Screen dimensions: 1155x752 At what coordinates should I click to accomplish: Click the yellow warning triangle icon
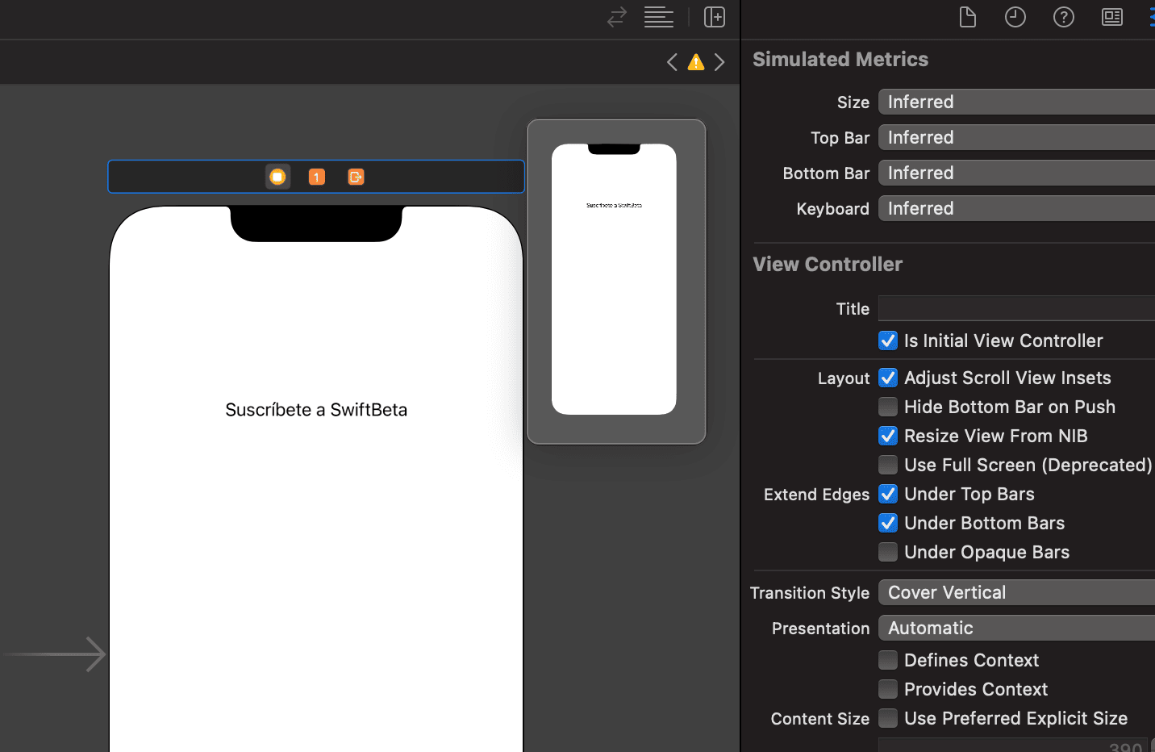(696, 62)
